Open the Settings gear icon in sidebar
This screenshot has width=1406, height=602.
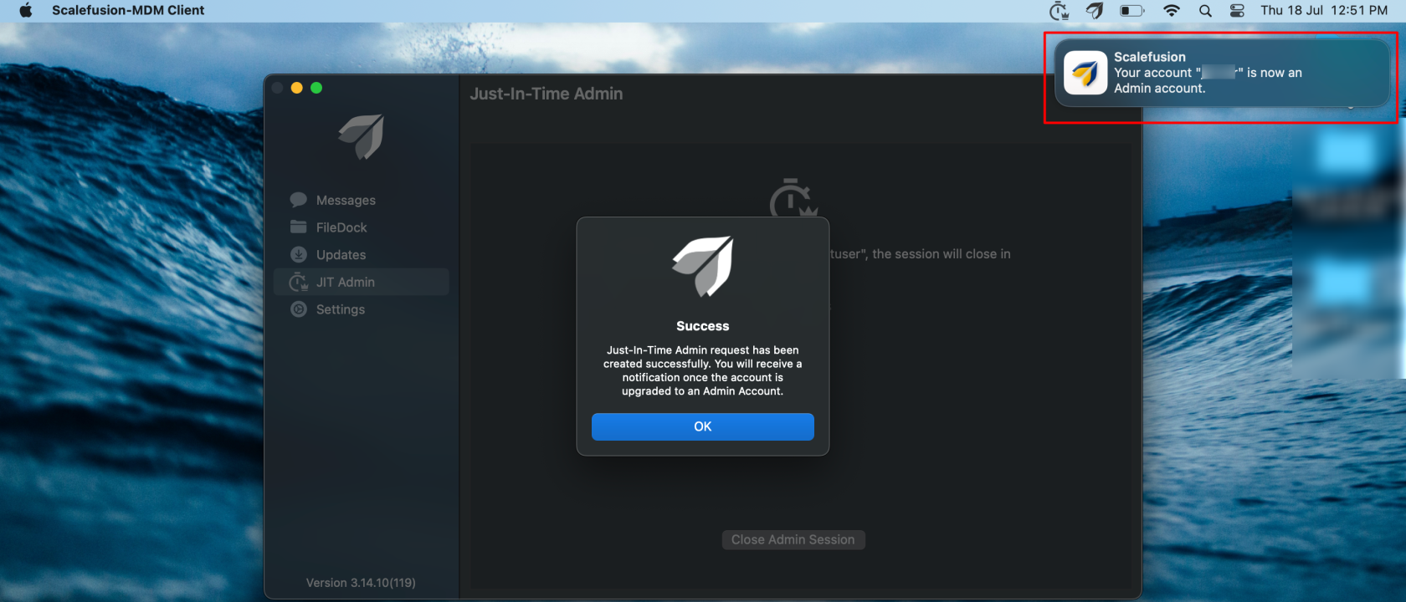click(x=298, y=309)
